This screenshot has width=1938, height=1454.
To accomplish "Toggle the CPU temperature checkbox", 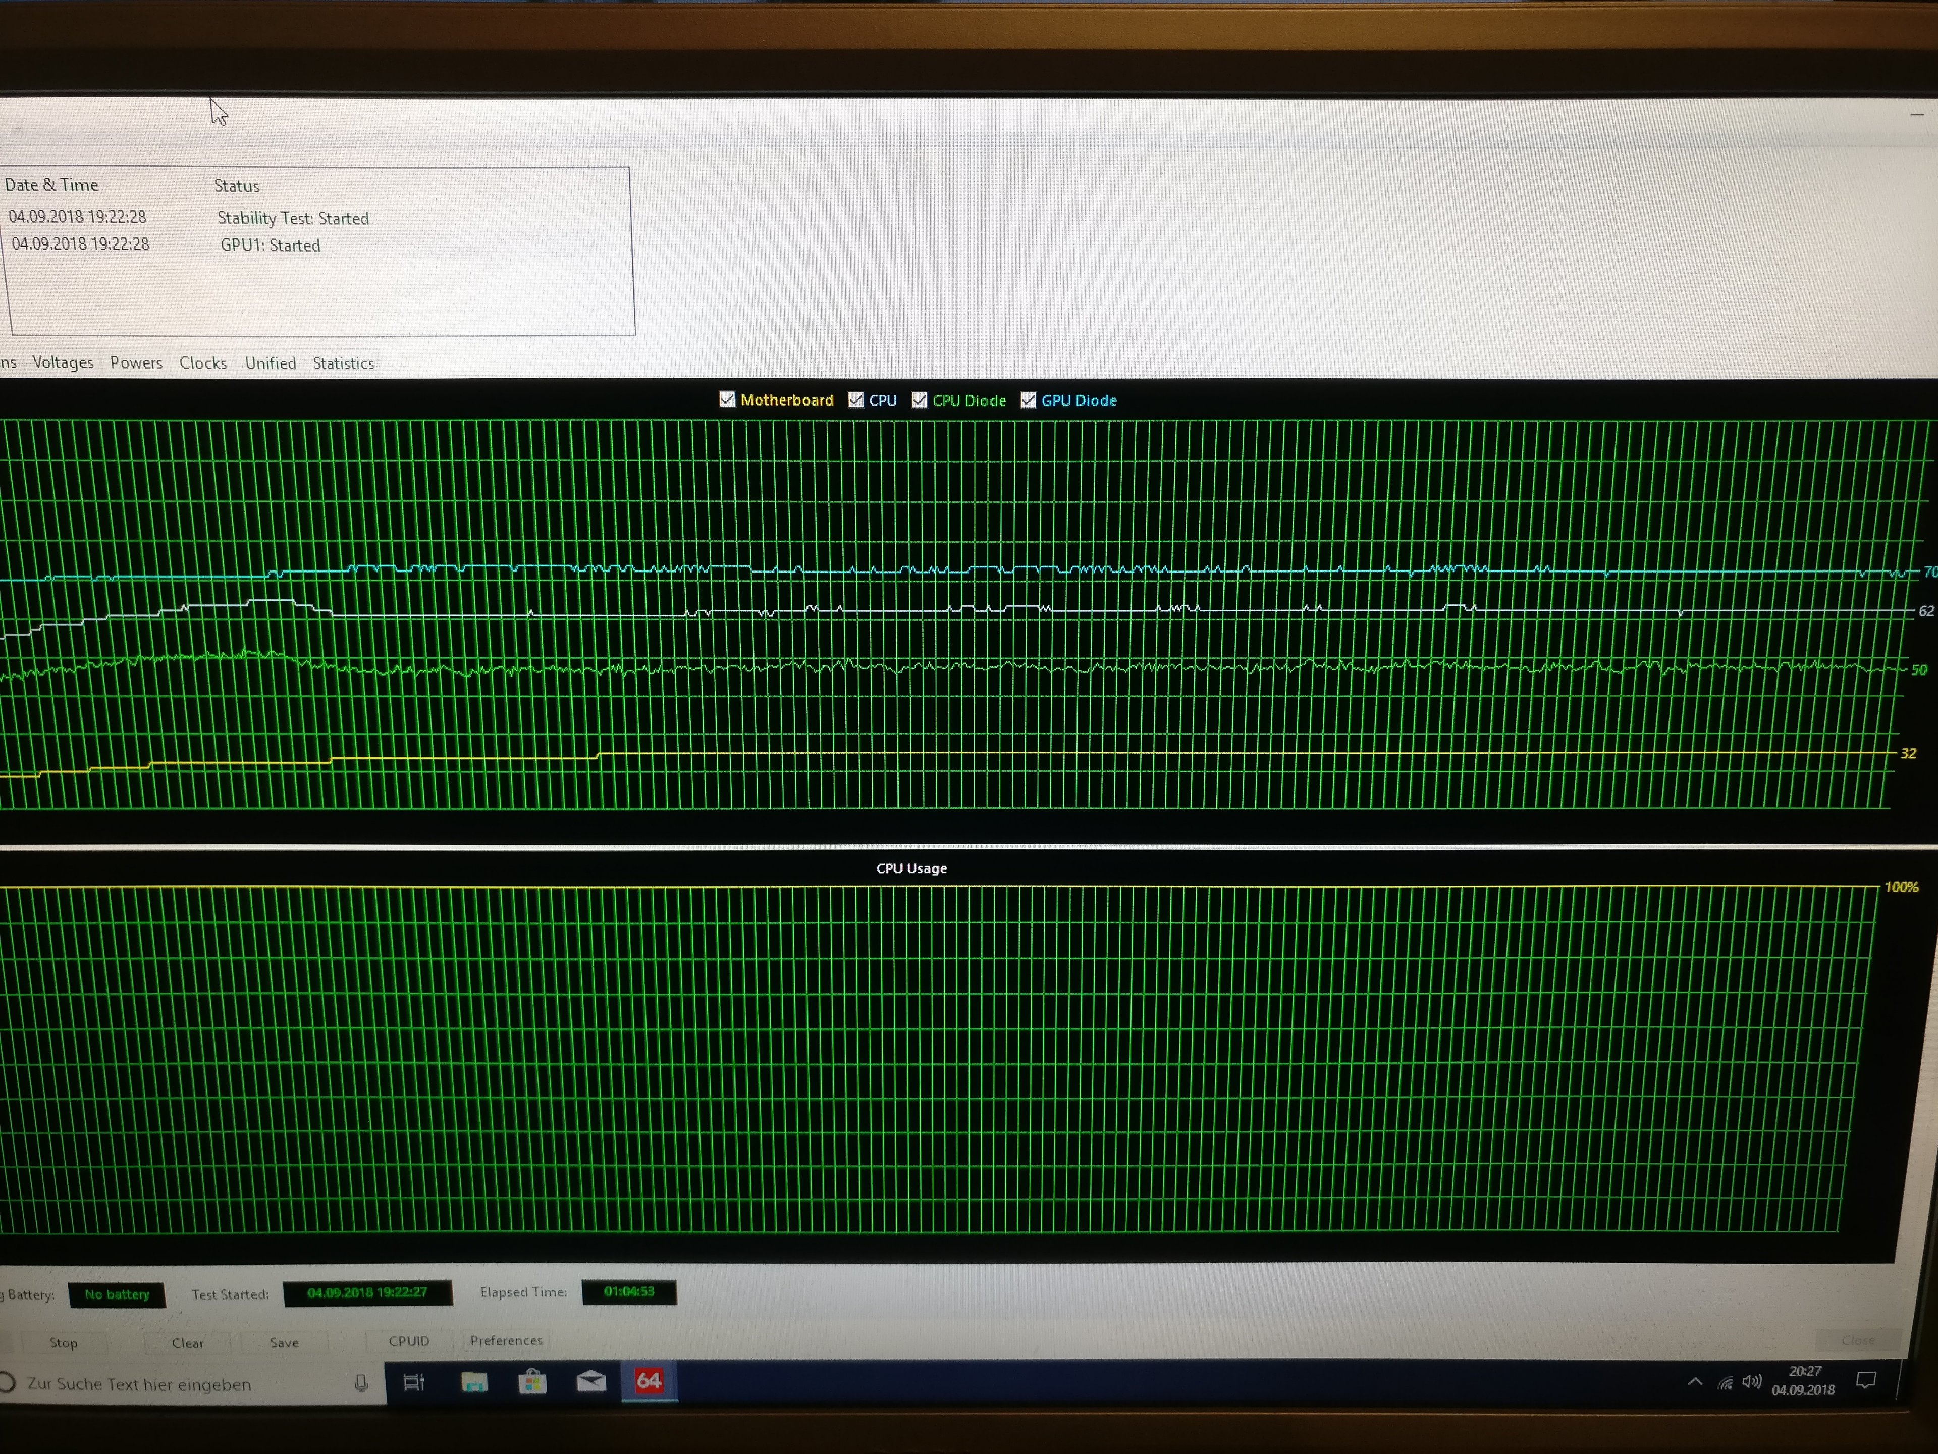I will [x=856, y=400].
